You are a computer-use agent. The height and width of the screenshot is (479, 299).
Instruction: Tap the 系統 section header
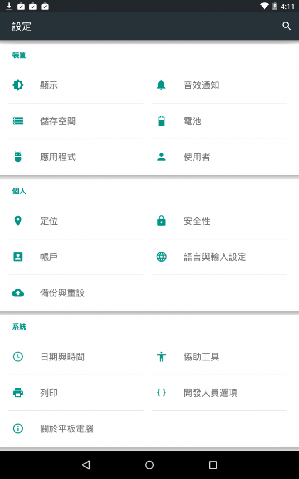(x=19, y=326)
